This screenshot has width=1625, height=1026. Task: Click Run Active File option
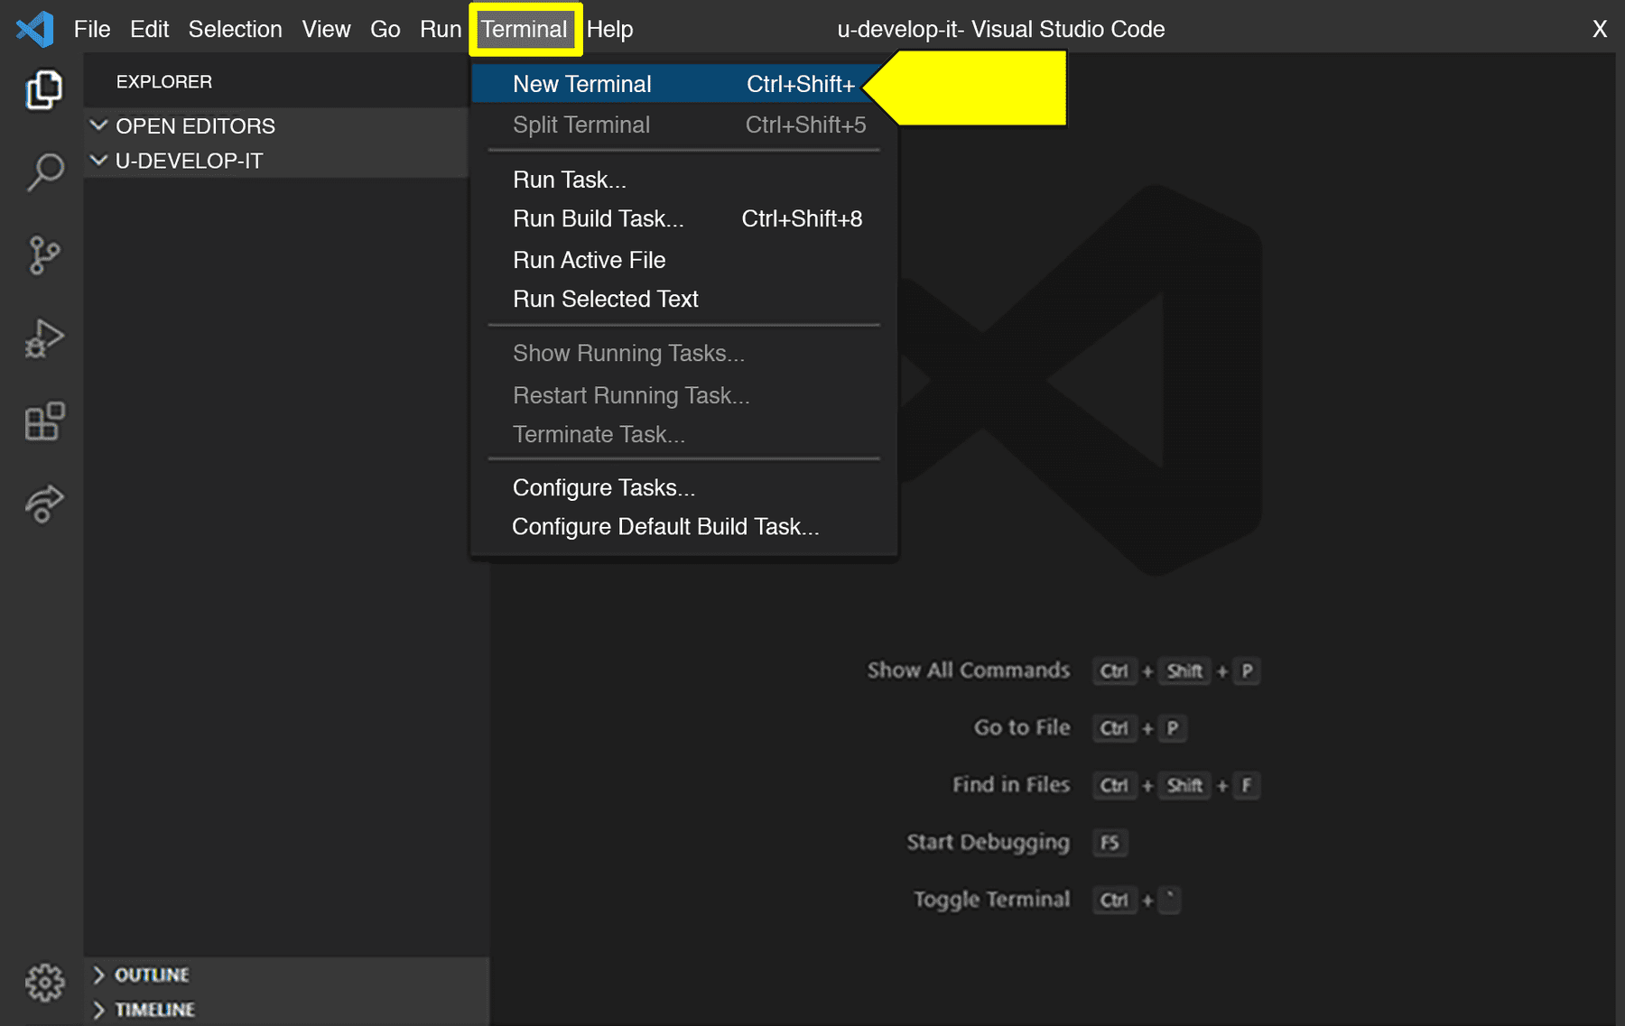click(589, 260)
